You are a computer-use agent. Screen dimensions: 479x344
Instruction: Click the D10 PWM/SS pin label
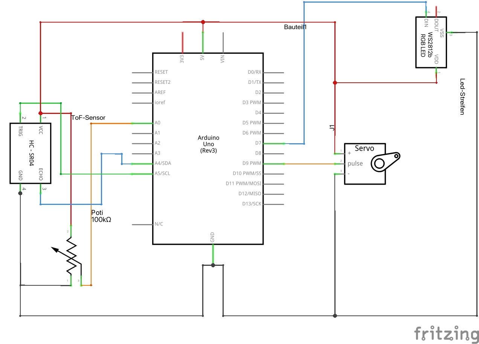click(x=247, y=173)
